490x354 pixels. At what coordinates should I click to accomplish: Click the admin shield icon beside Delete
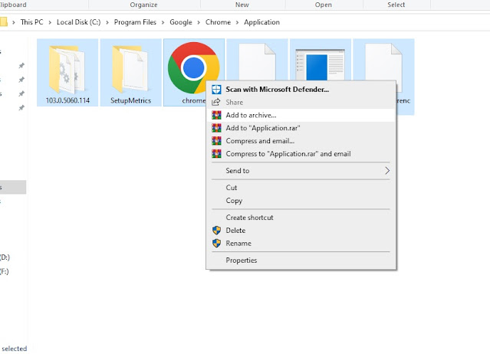click(x=216, y=231)
